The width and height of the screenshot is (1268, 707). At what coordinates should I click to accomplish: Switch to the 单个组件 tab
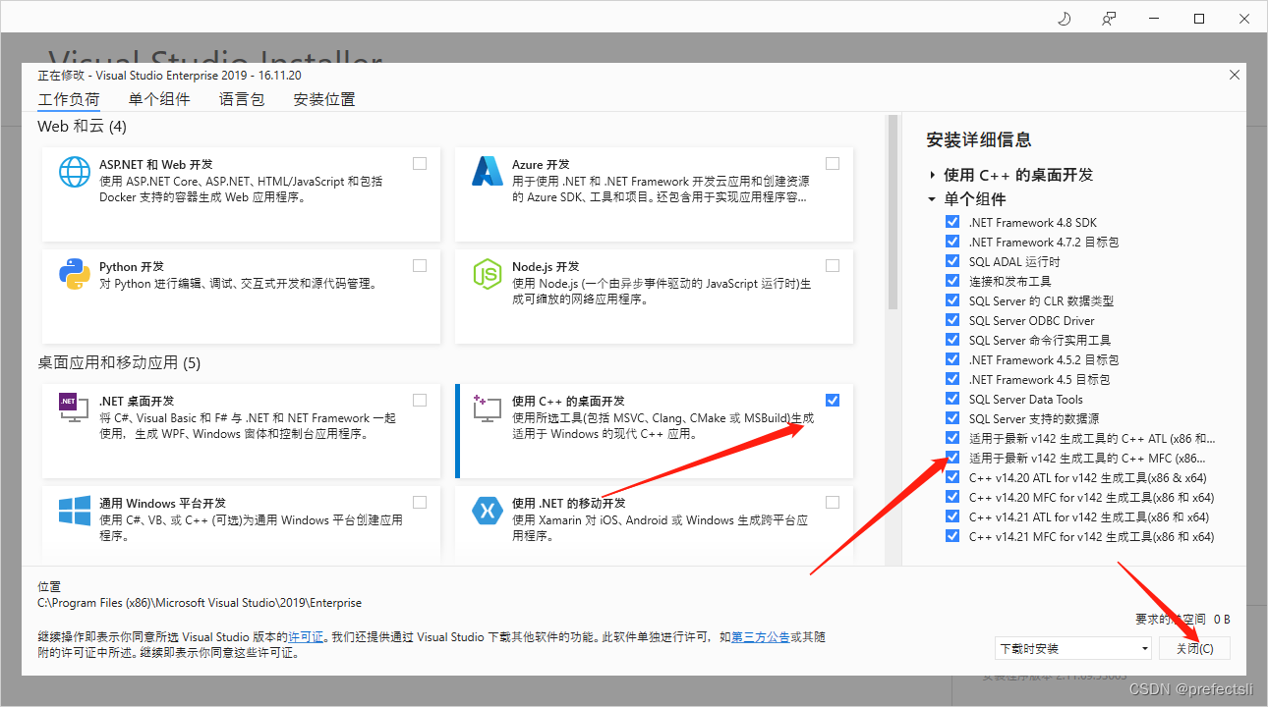(x=159, y=99)
